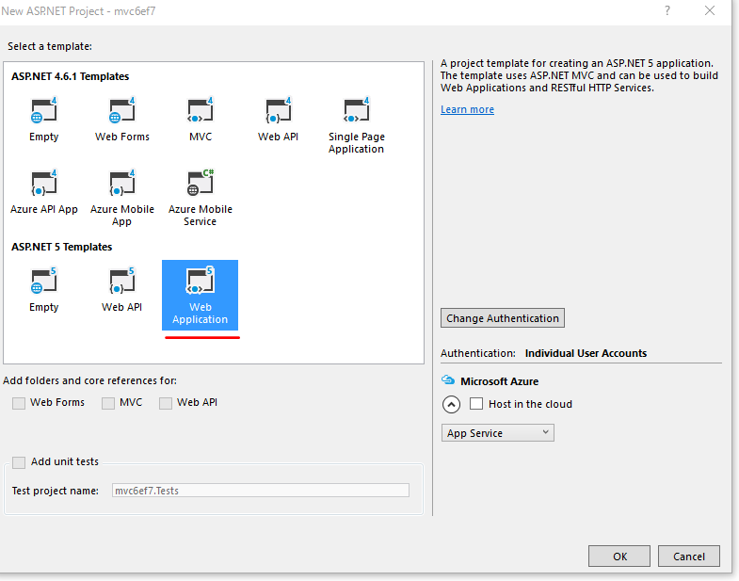Choose the Single Page Application template icon

click(356, 110)
